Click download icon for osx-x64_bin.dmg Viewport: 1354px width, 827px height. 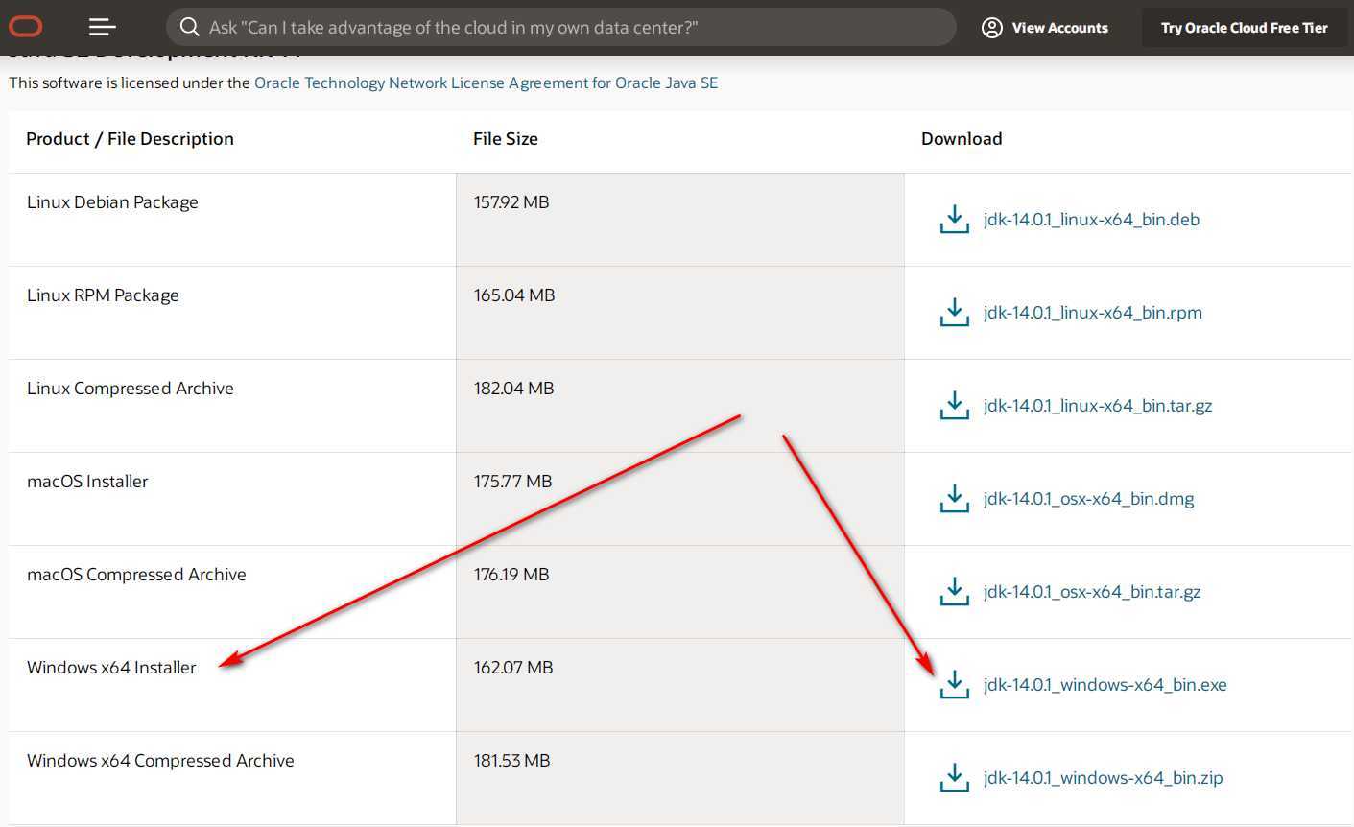click(954, 499)
